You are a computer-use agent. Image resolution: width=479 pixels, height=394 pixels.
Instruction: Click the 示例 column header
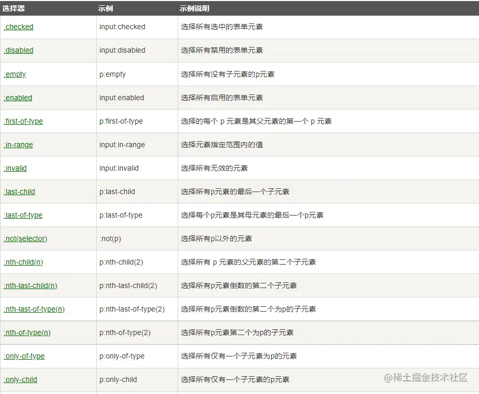click(x=106, y=8)
